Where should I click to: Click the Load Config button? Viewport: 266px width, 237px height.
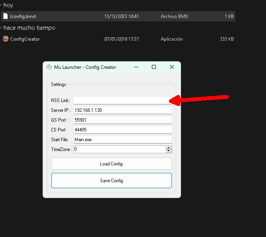(111, 164)
